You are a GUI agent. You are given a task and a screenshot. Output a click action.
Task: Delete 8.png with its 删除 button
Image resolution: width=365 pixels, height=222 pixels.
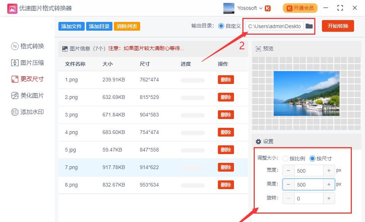point(226,185)
